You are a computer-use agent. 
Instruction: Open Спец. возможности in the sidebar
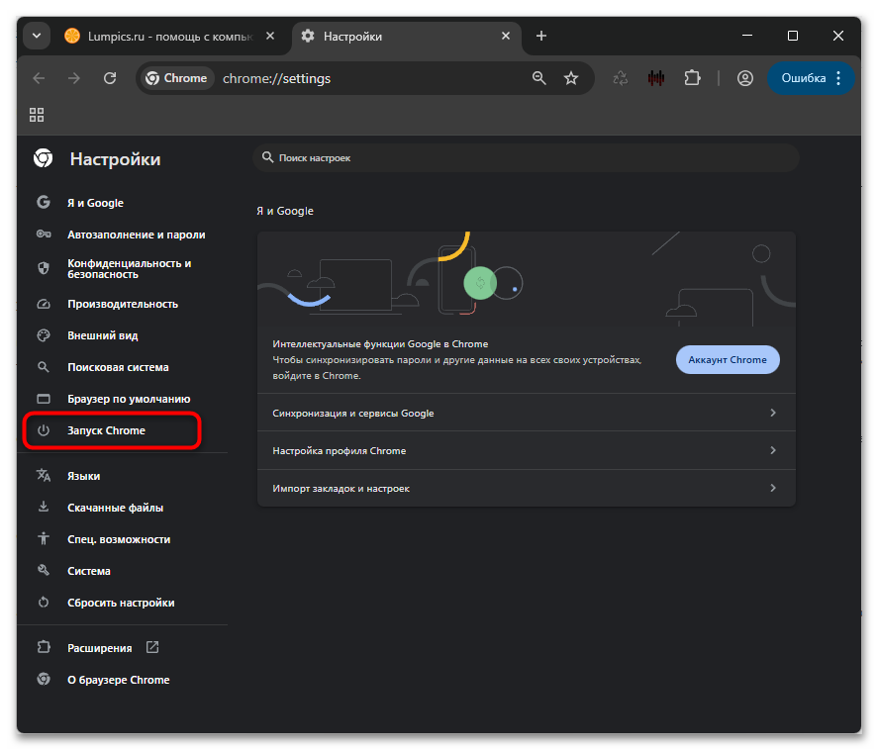pyautogui.click(x=123, y=539)
